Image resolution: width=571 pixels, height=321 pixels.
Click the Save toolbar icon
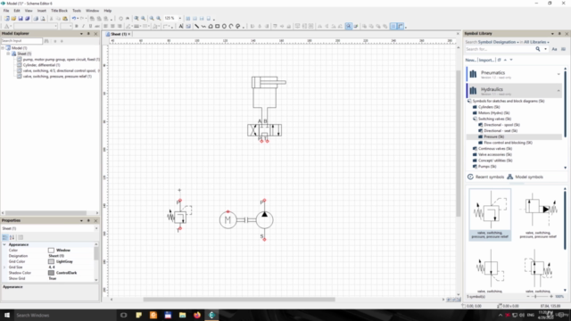tap(21, 18)
